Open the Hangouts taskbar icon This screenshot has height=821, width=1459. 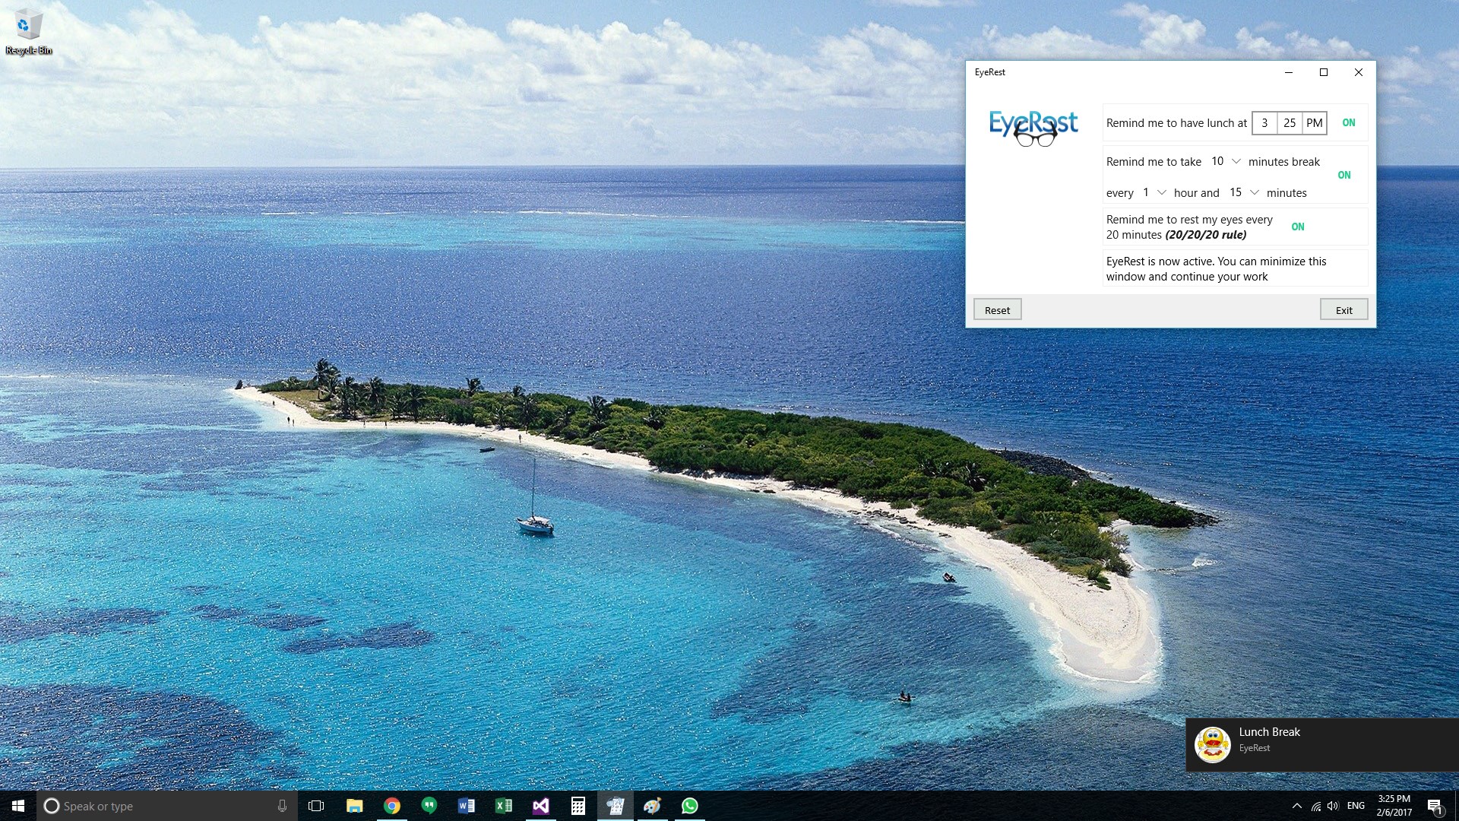pyautogui.click(x=429, y=806)
